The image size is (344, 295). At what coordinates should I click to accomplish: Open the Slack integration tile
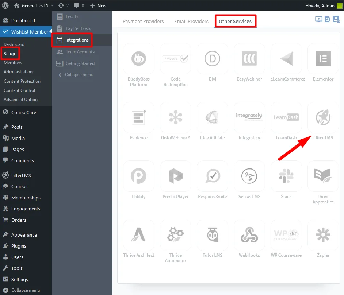(x=286, y=176)
